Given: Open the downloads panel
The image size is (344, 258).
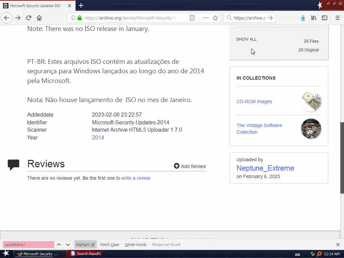Looking at the screenshot, I should 303,18.
